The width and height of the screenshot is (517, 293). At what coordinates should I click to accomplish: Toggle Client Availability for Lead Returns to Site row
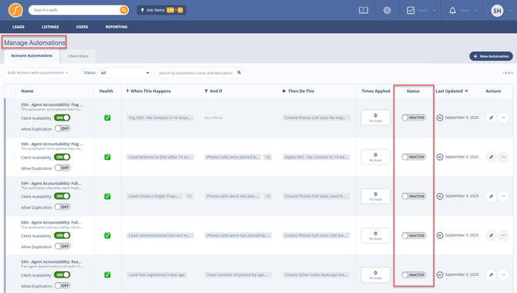pos(63,157)
